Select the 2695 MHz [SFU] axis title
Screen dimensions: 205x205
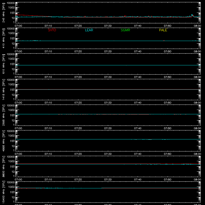pos(3,115)
